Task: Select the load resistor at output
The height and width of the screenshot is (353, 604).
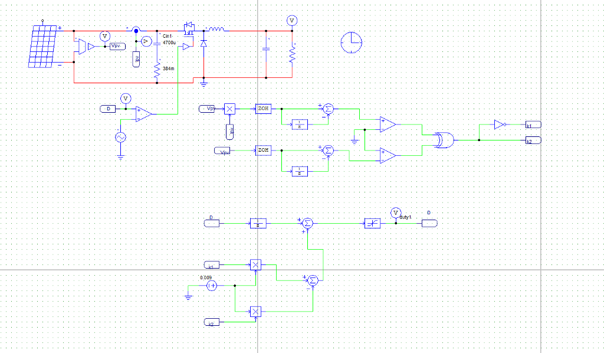Action: (x=292, y=54)
